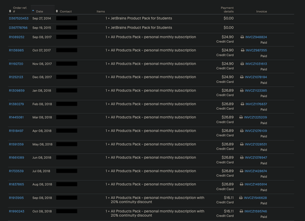
Task: Print invoice for the Sep 08, 2018 order
Action: [x=241, y=198]
